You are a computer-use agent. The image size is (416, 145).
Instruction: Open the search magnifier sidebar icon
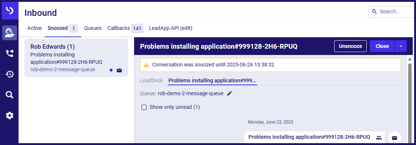click(10, 95)
